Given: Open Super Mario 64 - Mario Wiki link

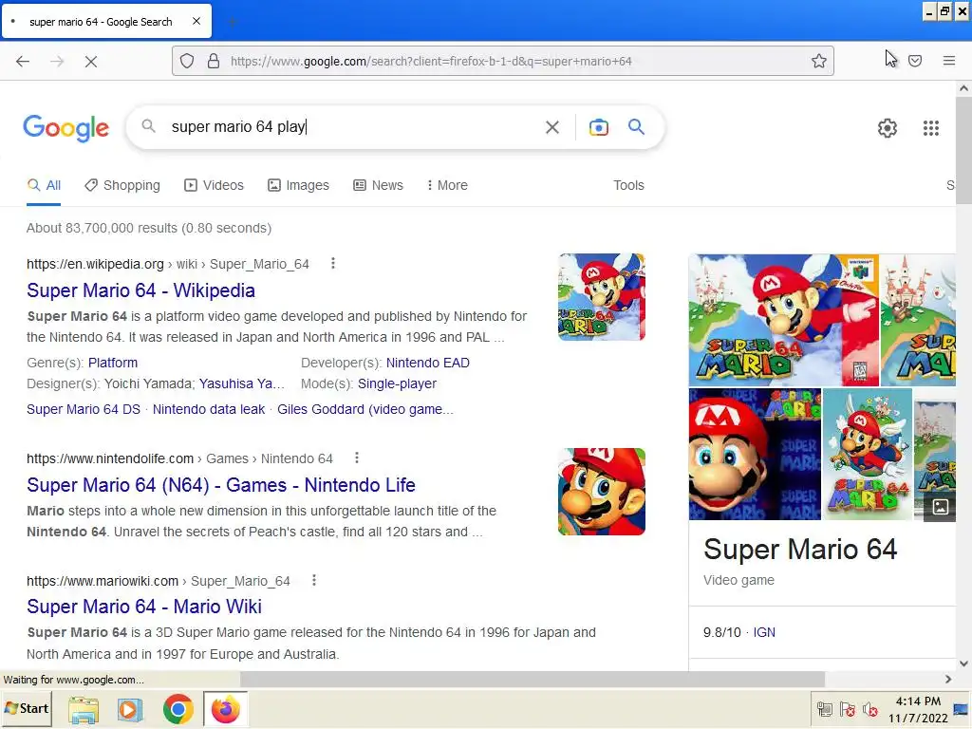Looking at the screenshot, I should [x=144, y=607].
